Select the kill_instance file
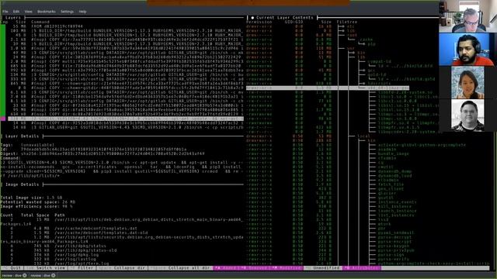Image resolution: width=497 pixels, height=279 pixels. (x=394, y=206)
